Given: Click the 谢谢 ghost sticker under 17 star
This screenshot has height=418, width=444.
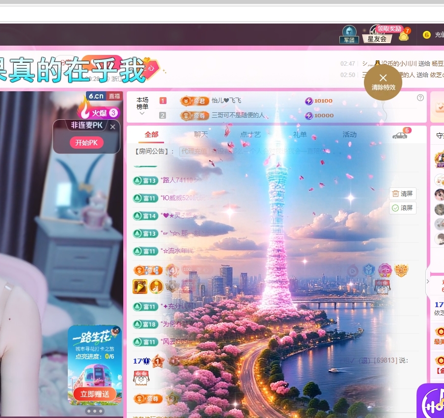Looking at the screenshot, I should [x=141, y=378].
